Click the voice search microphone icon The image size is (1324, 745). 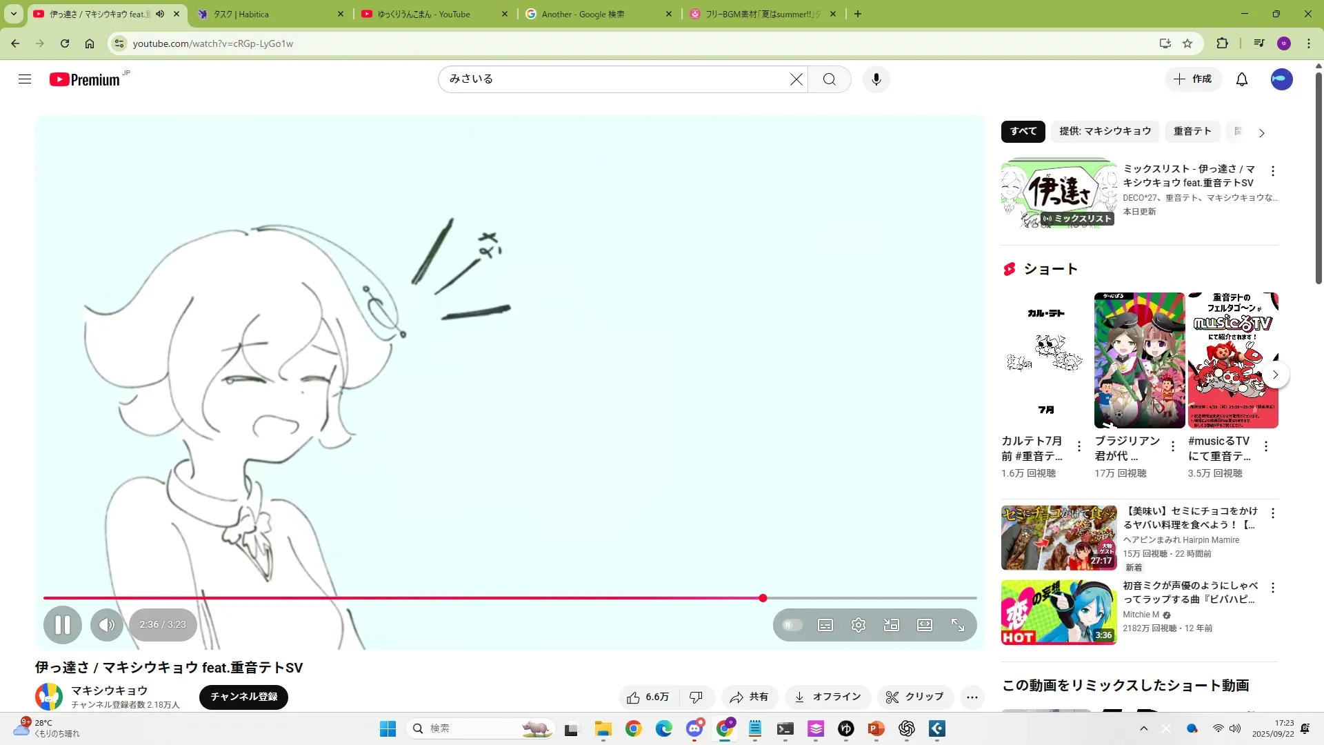[876, 79]
